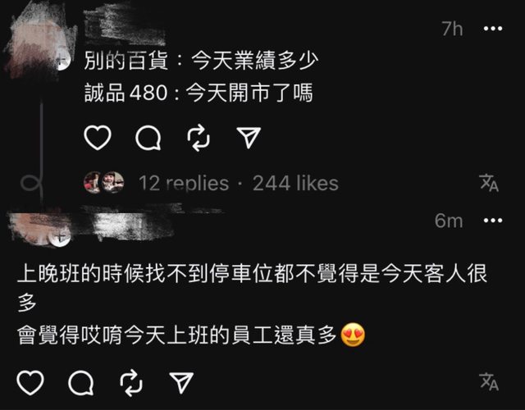525x410 pixels.
Task: Share the 7h post via paper plane icon
Action: click(249, 138)
